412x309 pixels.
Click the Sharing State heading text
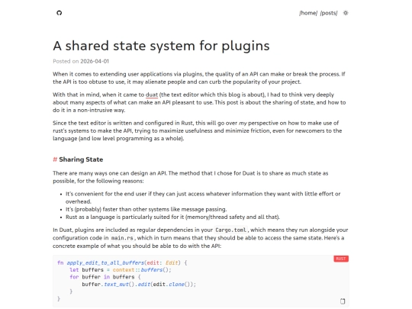81,159
